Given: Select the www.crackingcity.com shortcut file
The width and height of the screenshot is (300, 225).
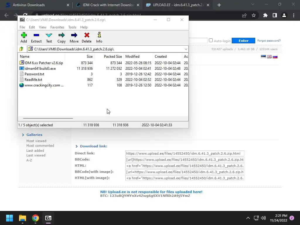Looking at the screenshot, I should (44, 85).
